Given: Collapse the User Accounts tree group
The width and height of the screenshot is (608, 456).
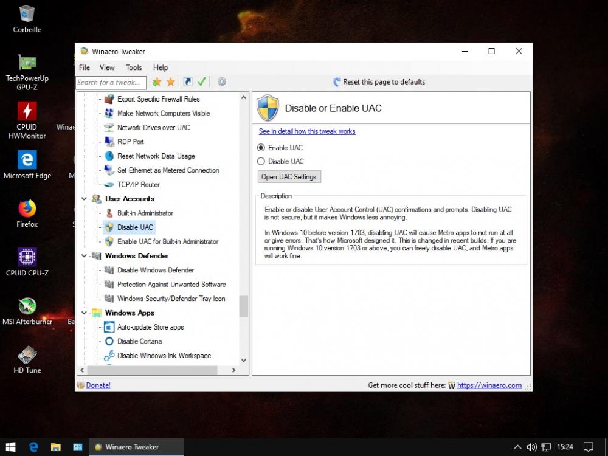Looking at the screenshot, I should coord(84,199).
